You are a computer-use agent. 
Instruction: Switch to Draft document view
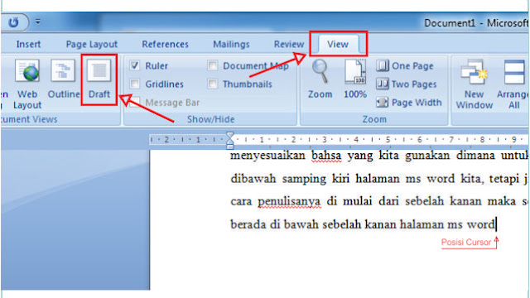(x=99, y=79)
